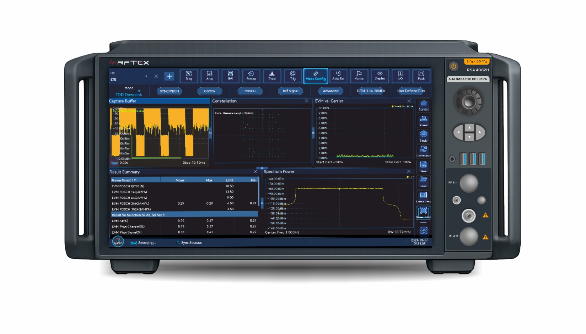Click the Save icon in sidebar
The image size is (586, 334).
point(424,167)
